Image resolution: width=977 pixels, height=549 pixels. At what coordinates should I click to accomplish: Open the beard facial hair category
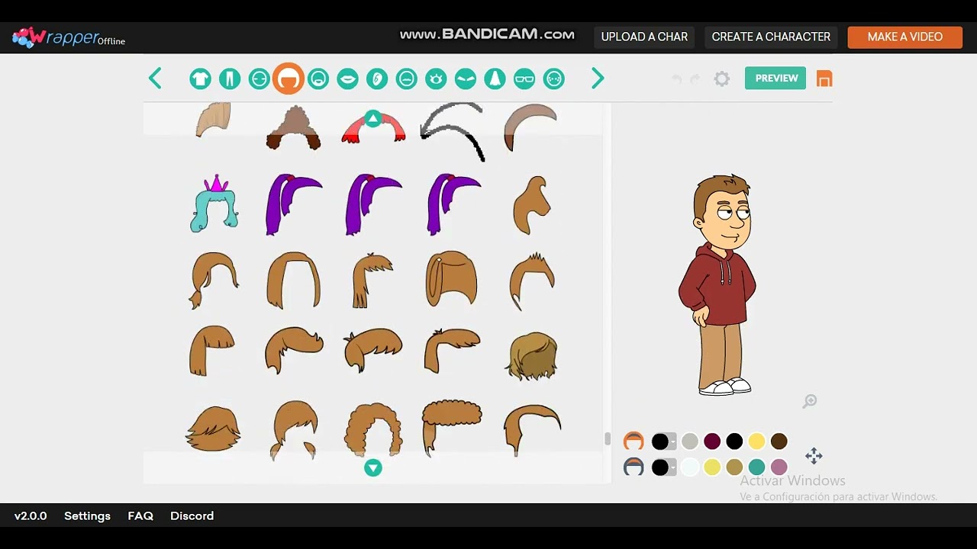318,79
